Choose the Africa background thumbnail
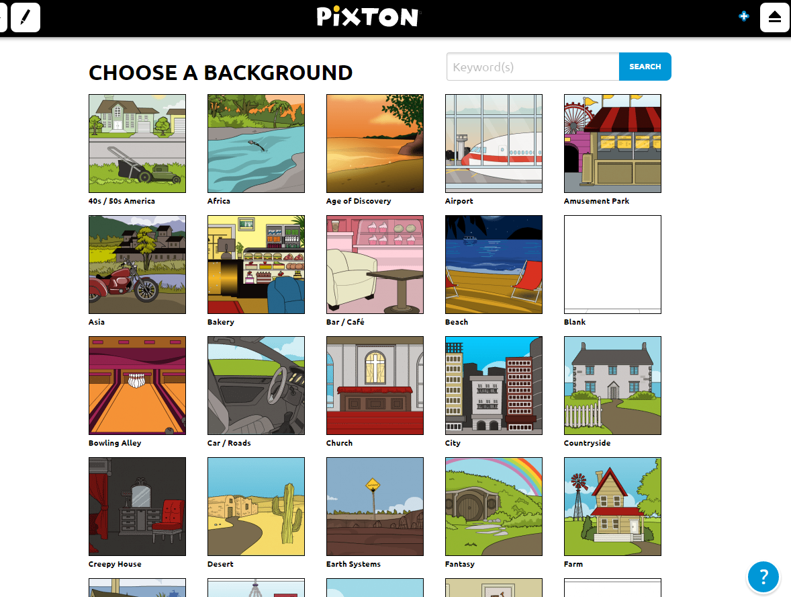 [x=256, y=143]
